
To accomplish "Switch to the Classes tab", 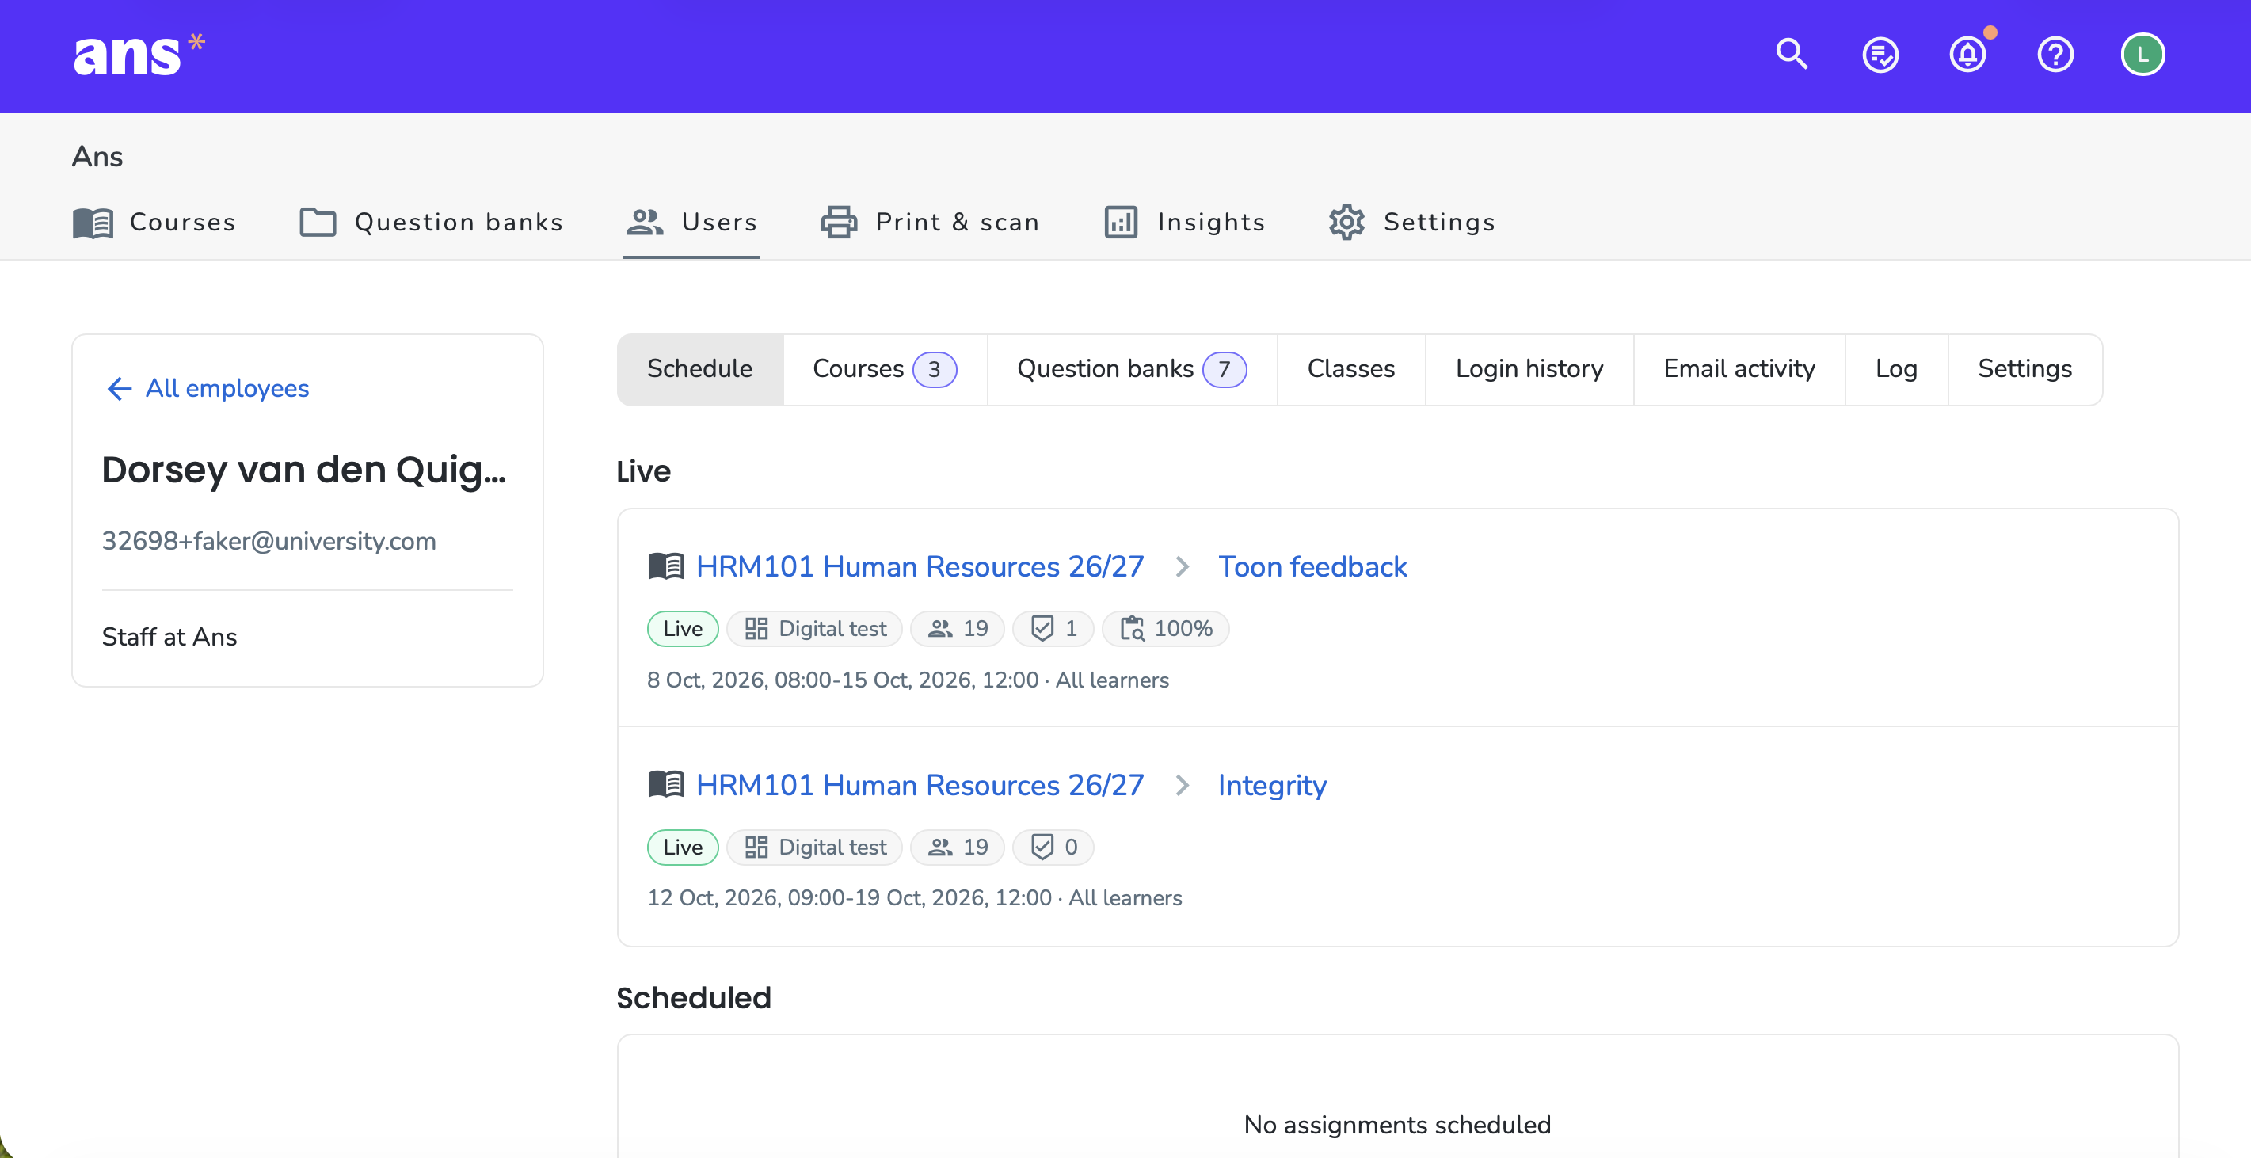I will [1351, 369].
